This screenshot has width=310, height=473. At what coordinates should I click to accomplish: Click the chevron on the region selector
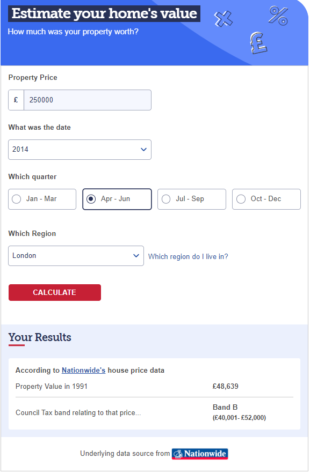coord(136,256)
